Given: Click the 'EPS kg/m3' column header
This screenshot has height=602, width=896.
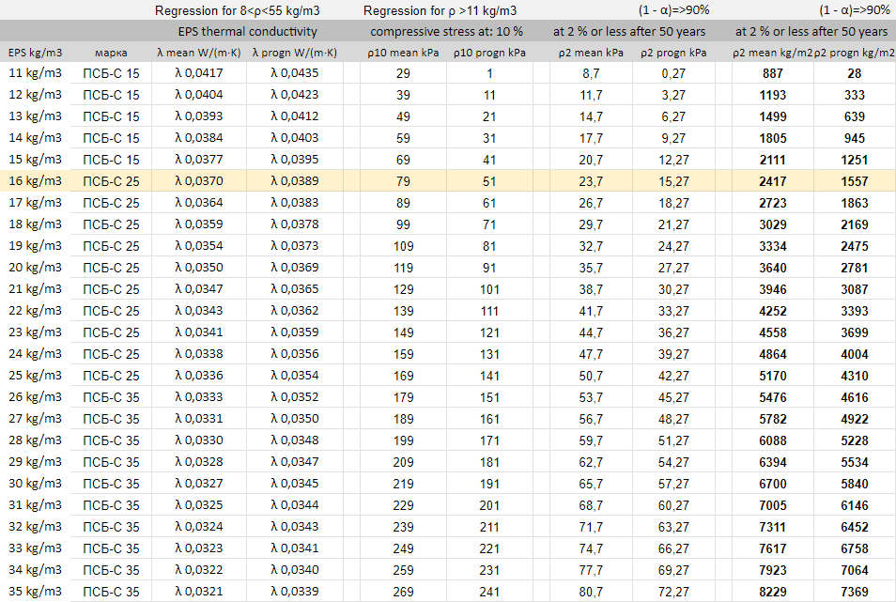Looking at the screenshot, I should 35,53.
